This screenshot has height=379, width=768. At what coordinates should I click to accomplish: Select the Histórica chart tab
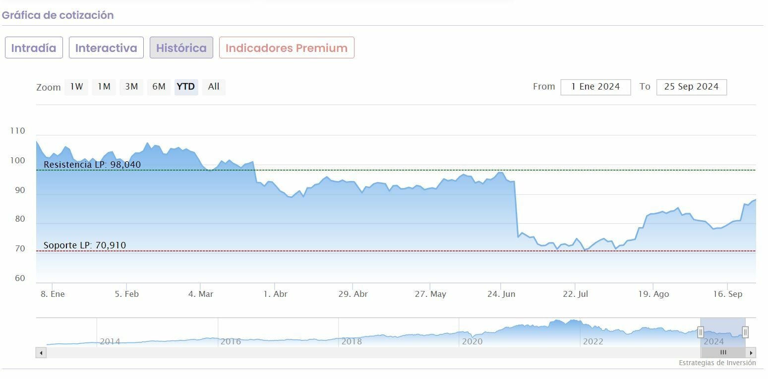point(181,48)
